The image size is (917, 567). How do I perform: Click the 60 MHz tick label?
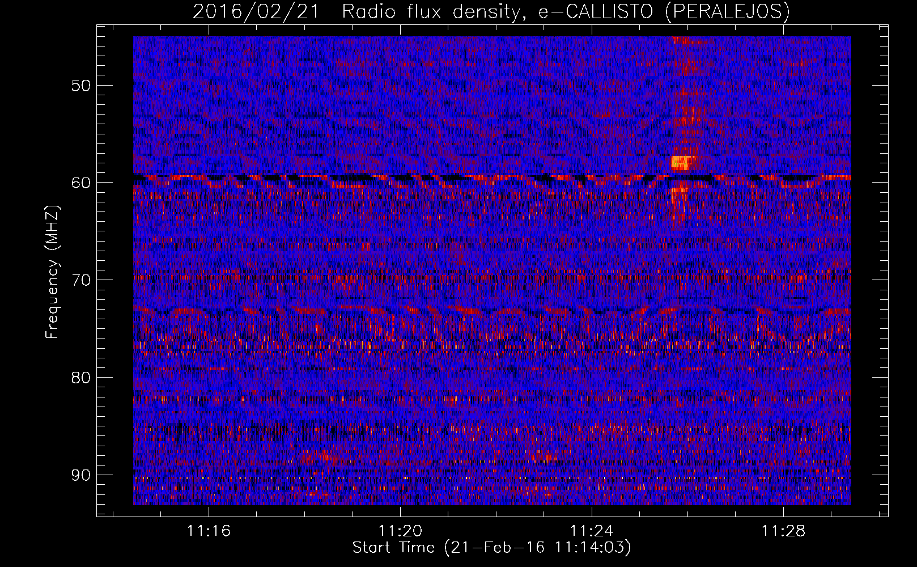[x=80, y=183]
